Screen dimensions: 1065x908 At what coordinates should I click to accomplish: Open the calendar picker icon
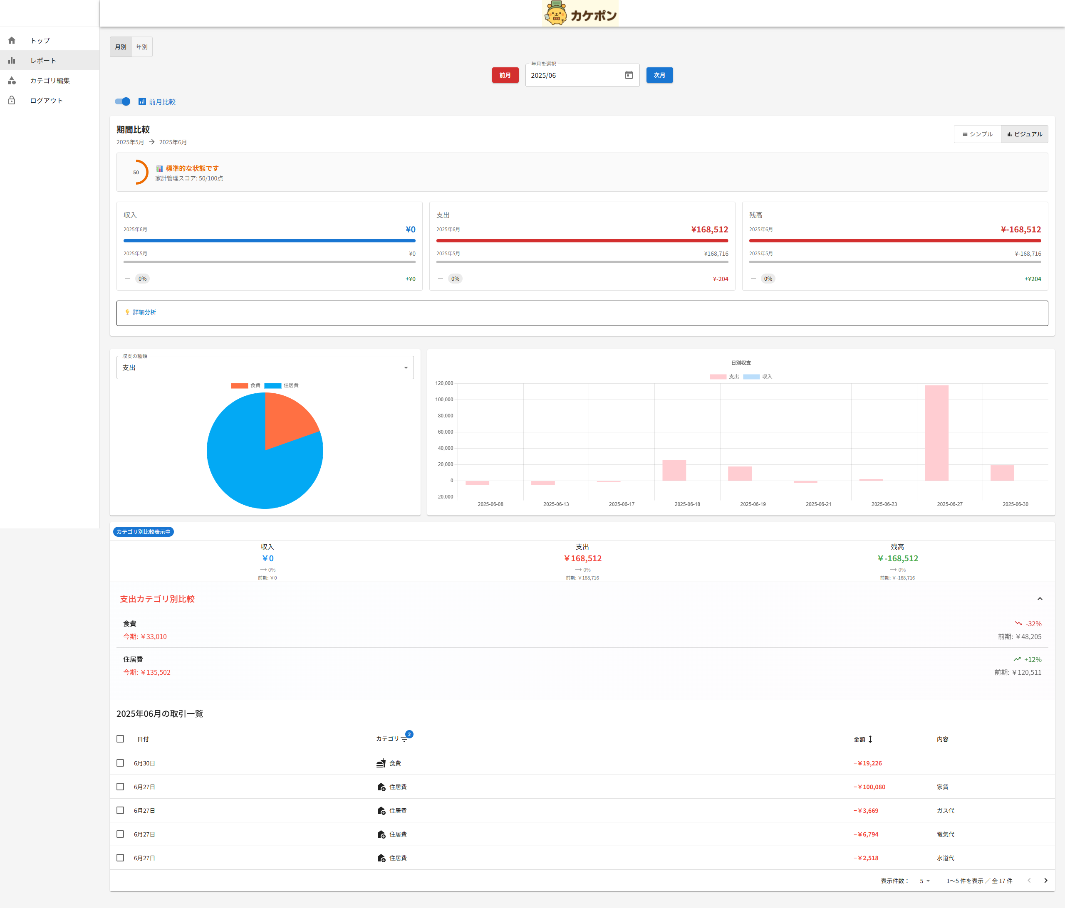pyautogui.click(x=629, y=75)
